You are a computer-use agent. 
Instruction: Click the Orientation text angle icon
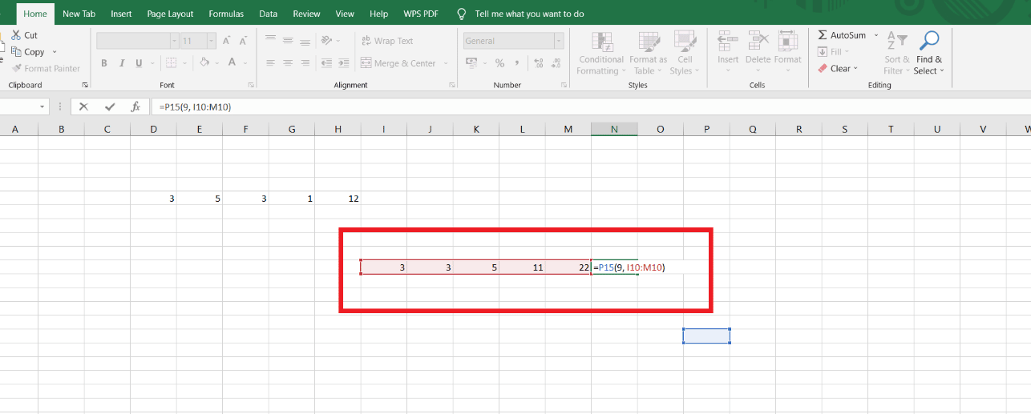[326, 40]
